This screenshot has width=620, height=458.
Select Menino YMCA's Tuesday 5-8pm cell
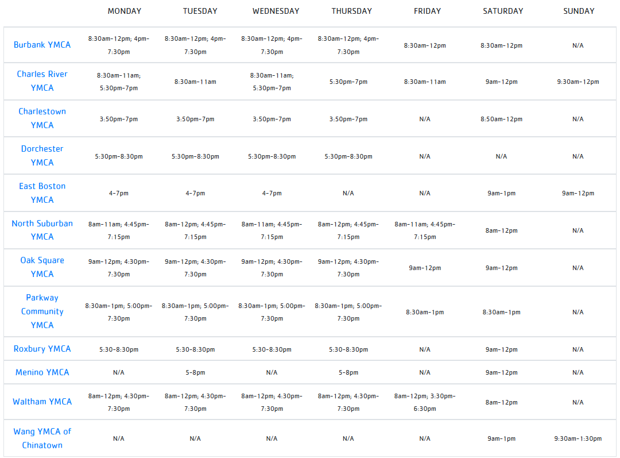point(195,372)
